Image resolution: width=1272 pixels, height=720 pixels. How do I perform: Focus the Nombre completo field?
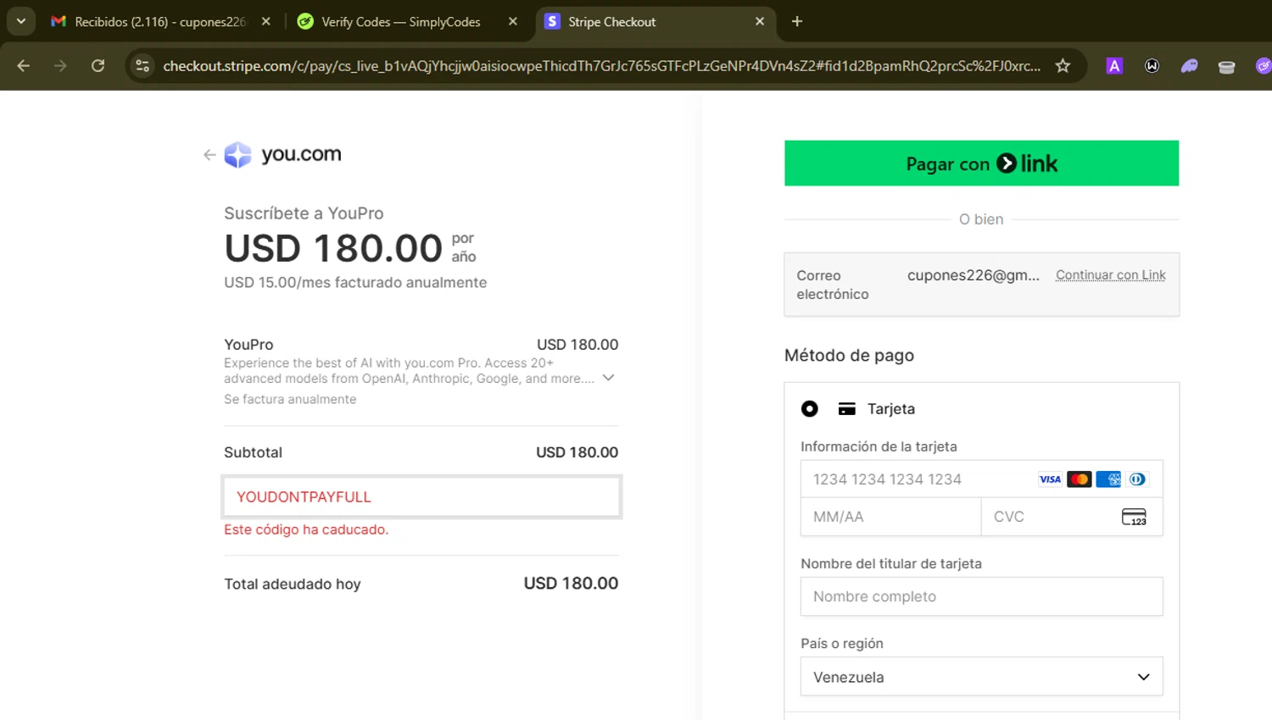(x=981, y=596)
